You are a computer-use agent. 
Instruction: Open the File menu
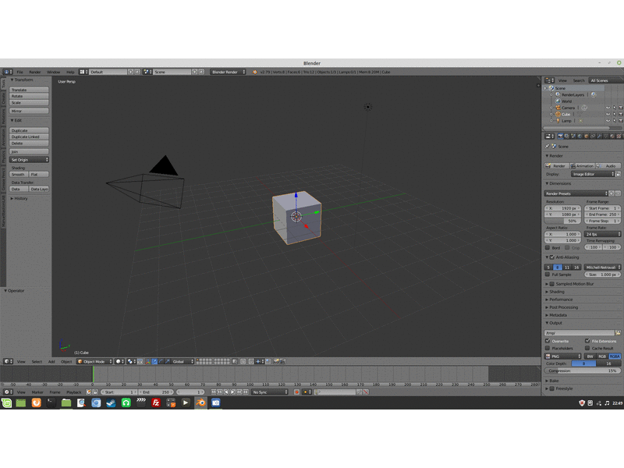tap(20, 72)
